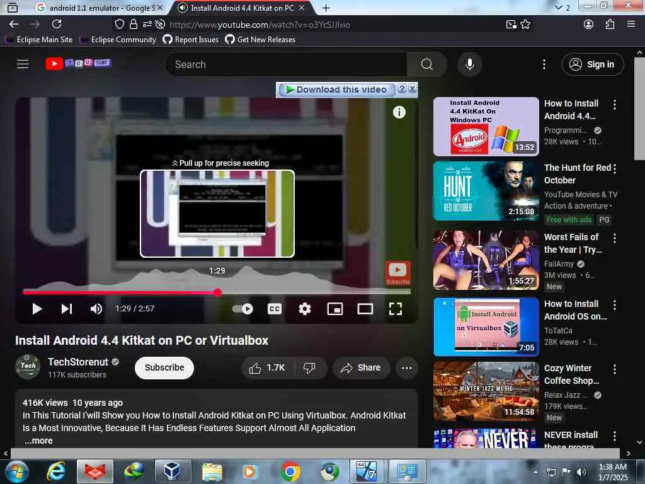Launch Internet Explorer from taskbar
Image resolution: width=645 pixels, height=484 pixels.
pos(55,471)
